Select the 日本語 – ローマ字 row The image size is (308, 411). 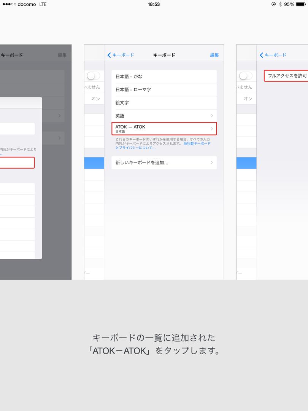(164, 90)
